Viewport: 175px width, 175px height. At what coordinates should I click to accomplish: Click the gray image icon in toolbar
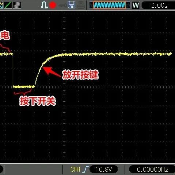17,5
